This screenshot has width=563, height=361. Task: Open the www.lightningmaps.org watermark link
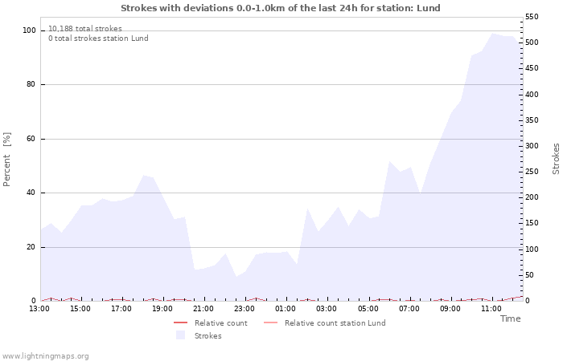click(x=45, y=356)
